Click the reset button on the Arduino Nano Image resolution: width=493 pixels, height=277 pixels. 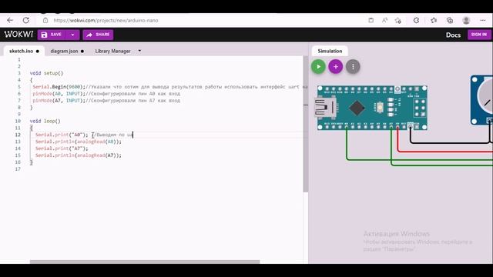pos(380,108)
